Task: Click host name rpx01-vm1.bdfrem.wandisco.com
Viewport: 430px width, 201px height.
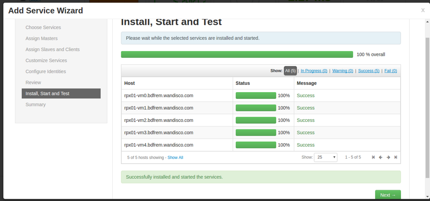Action: point(158,108)
